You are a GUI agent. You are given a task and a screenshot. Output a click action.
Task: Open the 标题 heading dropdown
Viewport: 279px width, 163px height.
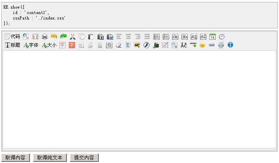12,45
